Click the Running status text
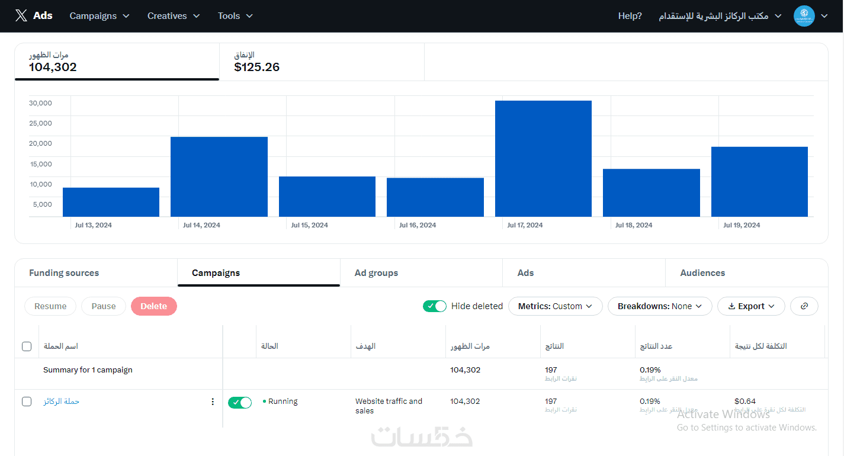This screenshot has height=456, width=844. (x=283, y=402)
